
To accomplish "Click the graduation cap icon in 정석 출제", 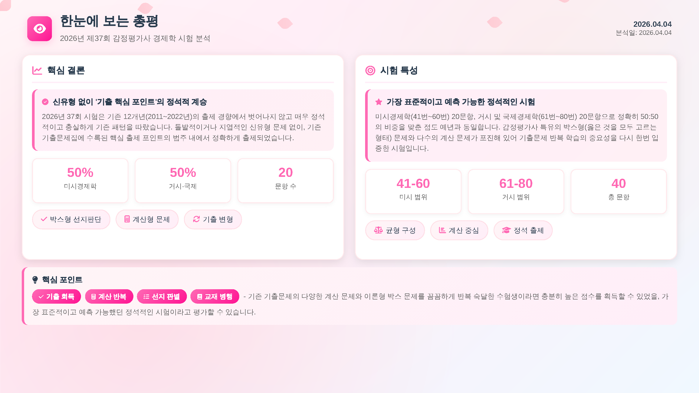I will (506, 230).
